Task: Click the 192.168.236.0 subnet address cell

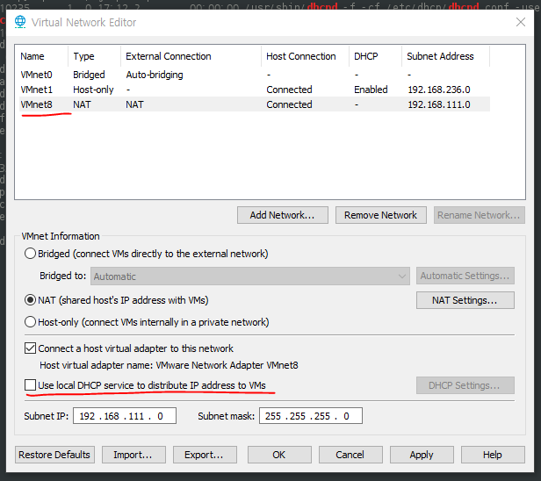Action: coord(439,90)
